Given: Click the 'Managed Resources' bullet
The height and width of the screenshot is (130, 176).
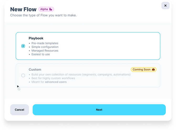Looking at the screenshot, I should (45, 51).
